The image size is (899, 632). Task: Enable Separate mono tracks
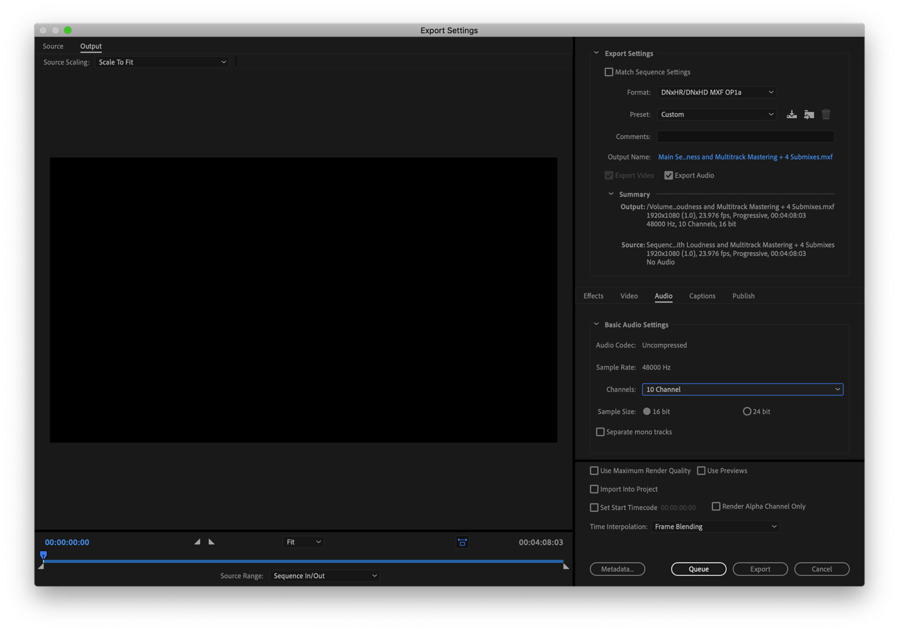click(600, 432)
